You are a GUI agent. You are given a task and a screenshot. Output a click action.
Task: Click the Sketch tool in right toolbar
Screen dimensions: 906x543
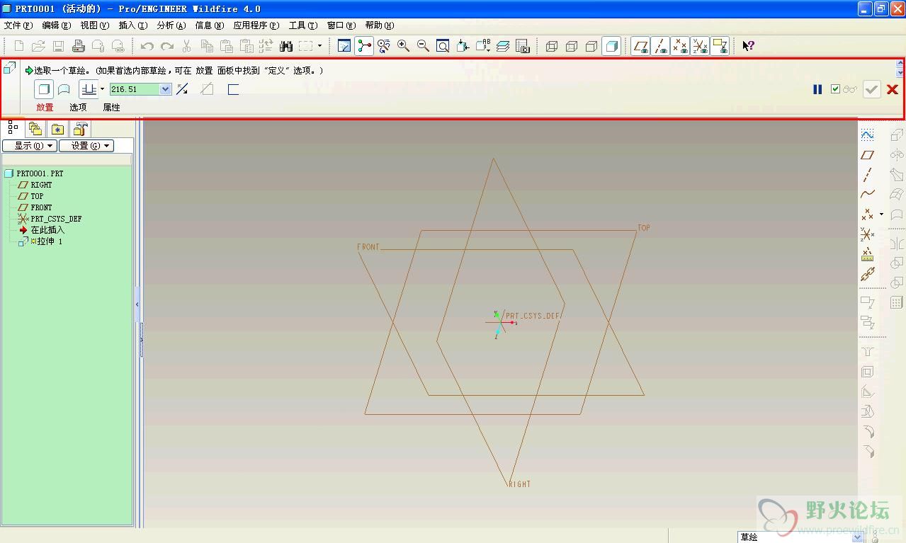click(x=867, y=135)
